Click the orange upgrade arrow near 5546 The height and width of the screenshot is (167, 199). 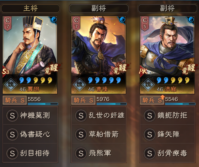[162, 97]
